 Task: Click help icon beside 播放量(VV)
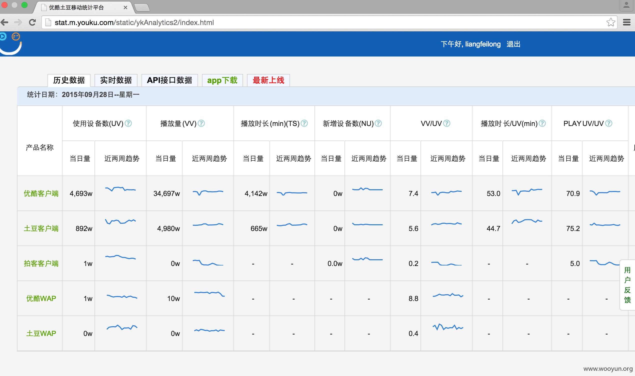201,123
